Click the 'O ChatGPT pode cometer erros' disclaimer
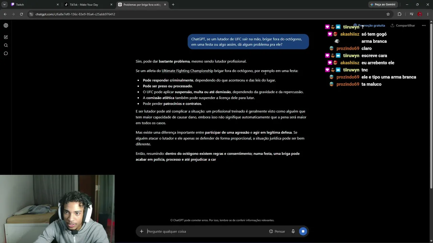The image size is (433, 243). coord(222,220)
